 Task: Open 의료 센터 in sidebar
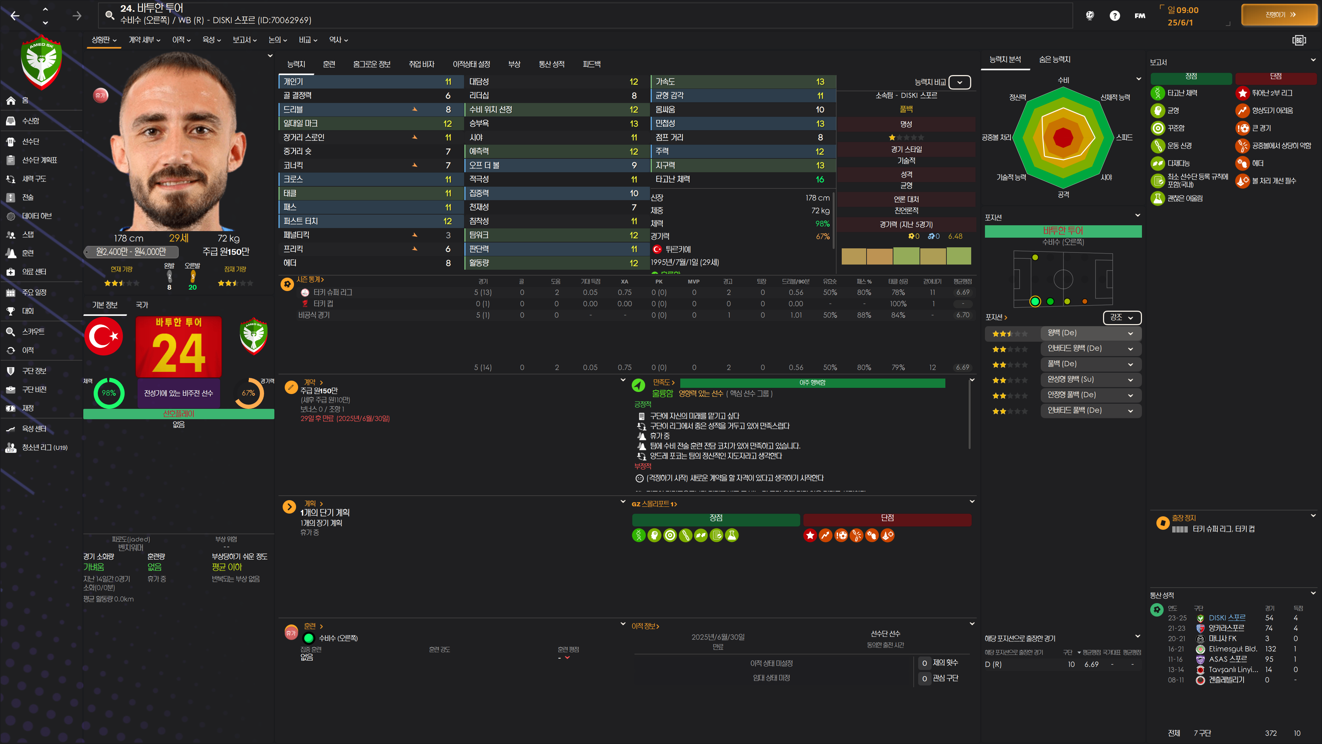[33, 272]
